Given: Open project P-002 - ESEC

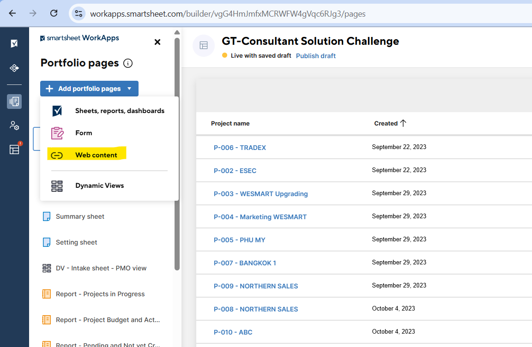Looking at the screenshot, I should 235,171.
